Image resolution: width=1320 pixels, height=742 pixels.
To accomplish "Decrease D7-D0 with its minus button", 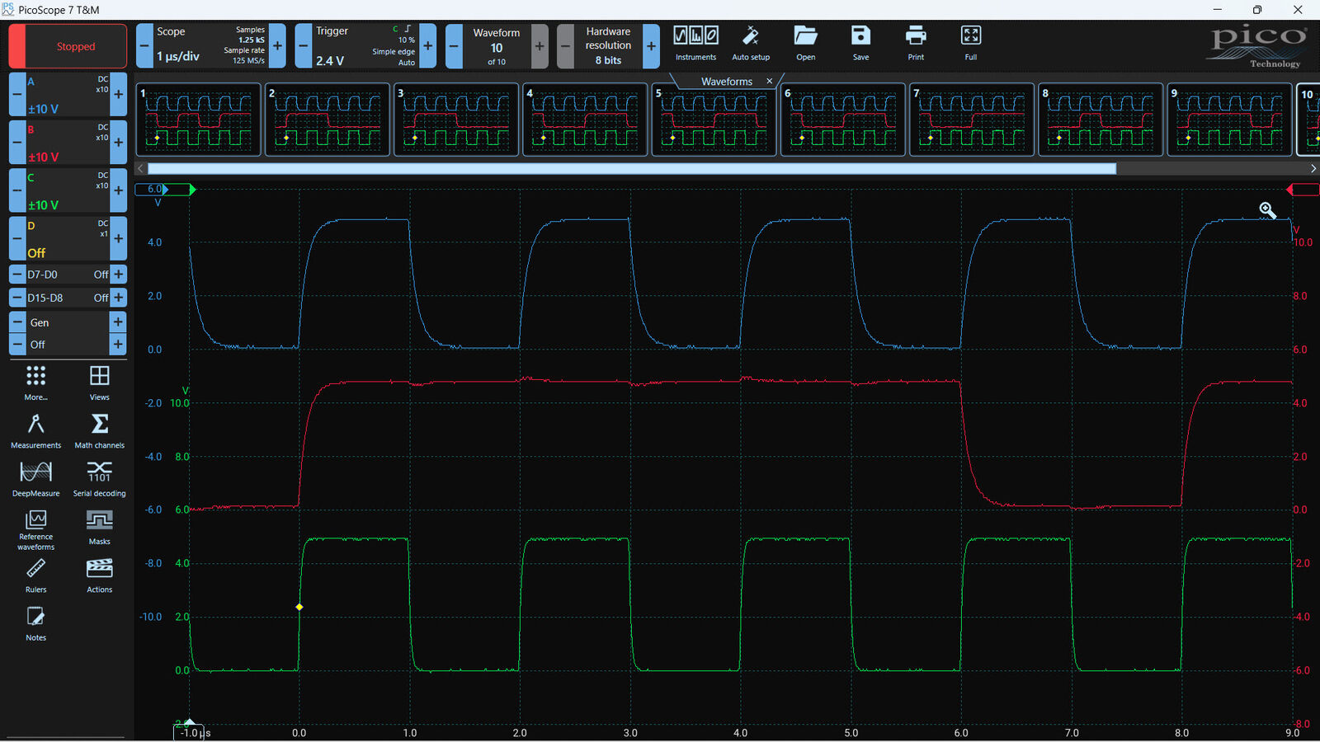I will tap(16, 275).
